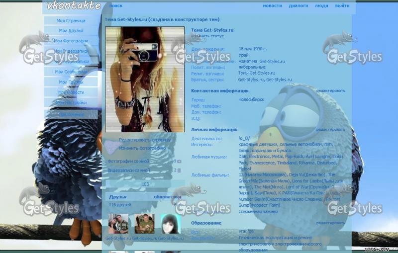Viewport: 398px width, 253px height.
Task: Click first Get-Styles.ru friend name
Action: 118,238
